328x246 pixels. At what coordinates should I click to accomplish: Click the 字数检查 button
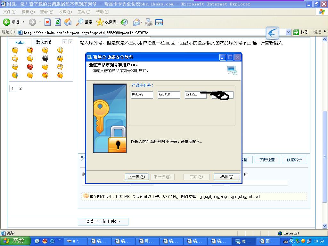(267, 160)
